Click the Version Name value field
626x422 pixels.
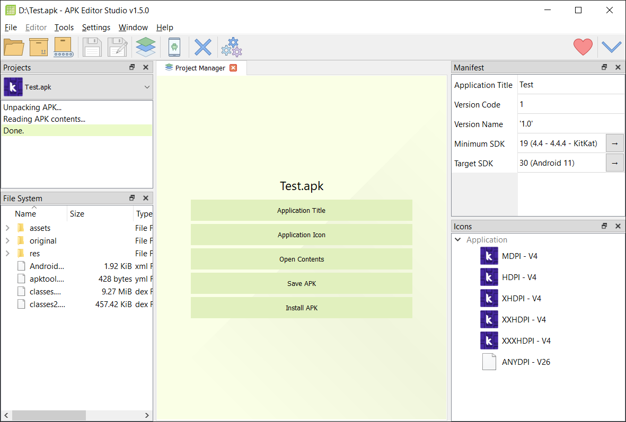[x=571, y=124]
